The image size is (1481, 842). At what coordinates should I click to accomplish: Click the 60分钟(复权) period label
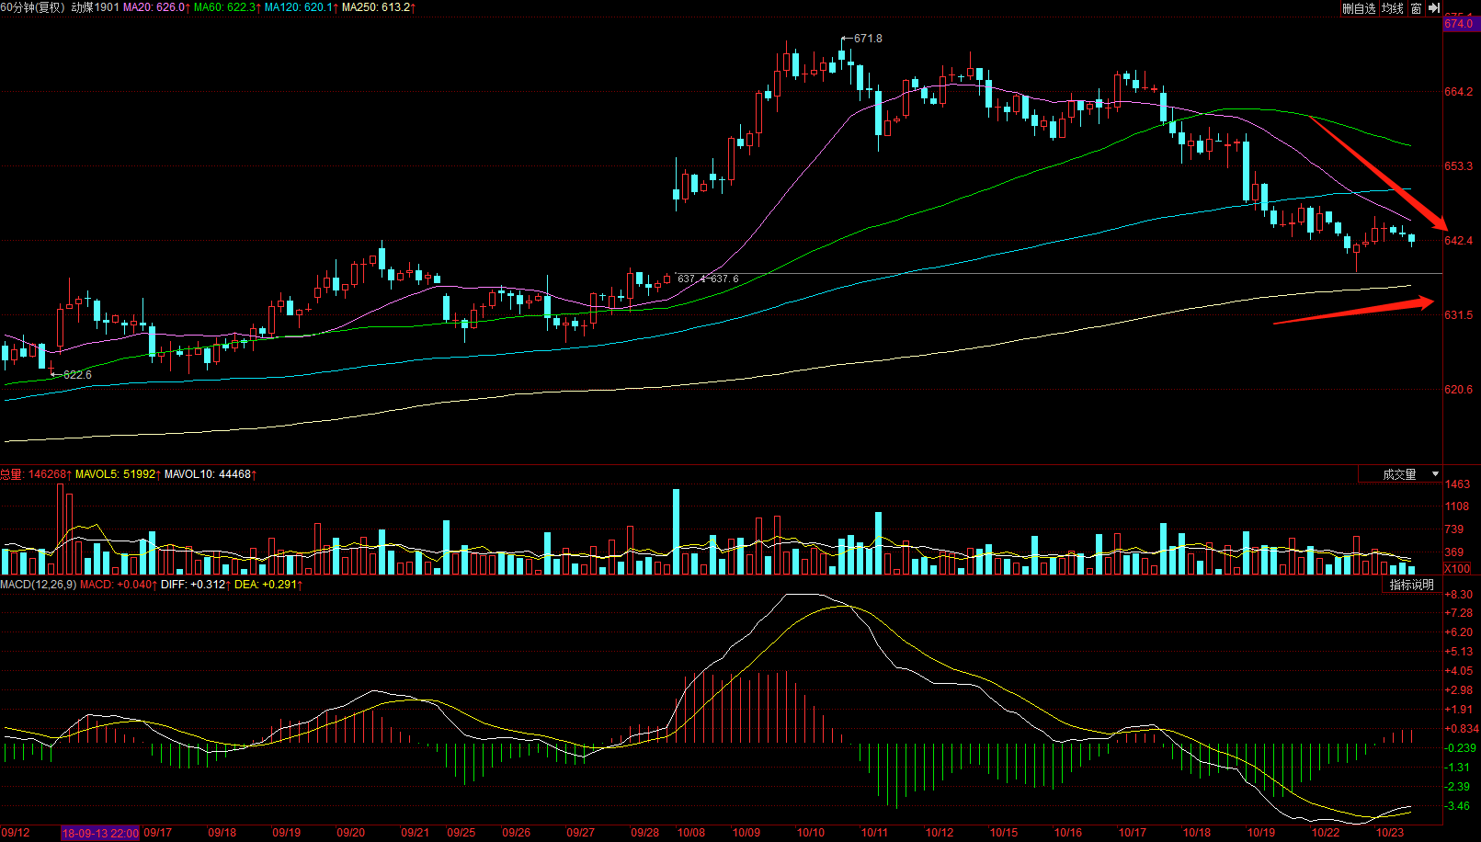pos(33,7)
